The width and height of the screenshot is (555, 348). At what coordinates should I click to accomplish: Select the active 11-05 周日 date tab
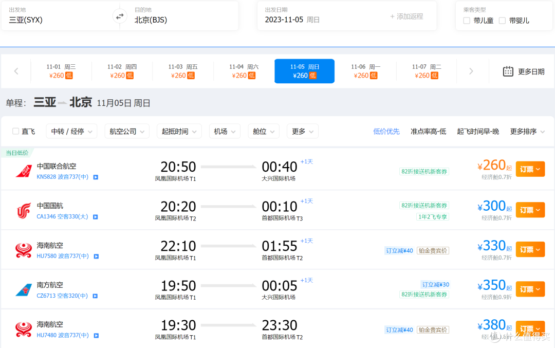[x=304, y=71]
